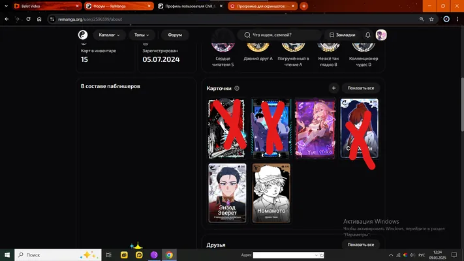Image resolution: width=464 pixels, height=261 pixels.
Task: Expand the taskbar Адрес dropdown arrow
Action: 316,255
